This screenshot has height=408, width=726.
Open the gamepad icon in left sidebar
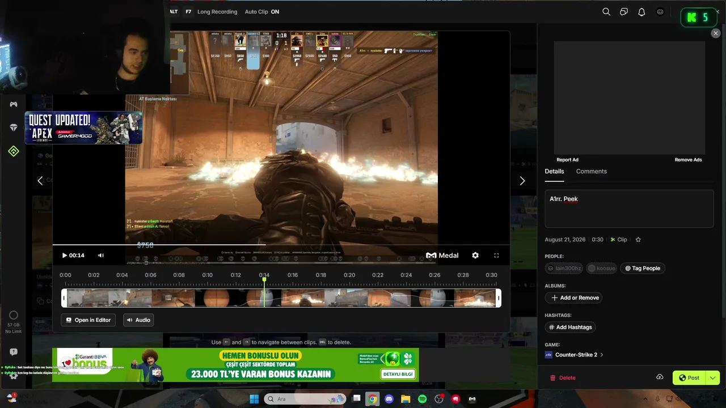(x=14, y=104)
